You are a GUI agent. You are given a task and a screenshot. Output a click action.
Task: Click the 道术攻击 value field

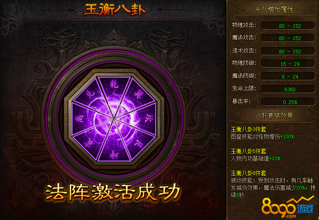tap(288, 51)
